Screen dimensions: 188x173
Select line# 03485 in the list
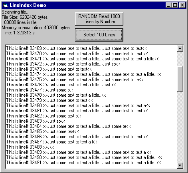91,131
